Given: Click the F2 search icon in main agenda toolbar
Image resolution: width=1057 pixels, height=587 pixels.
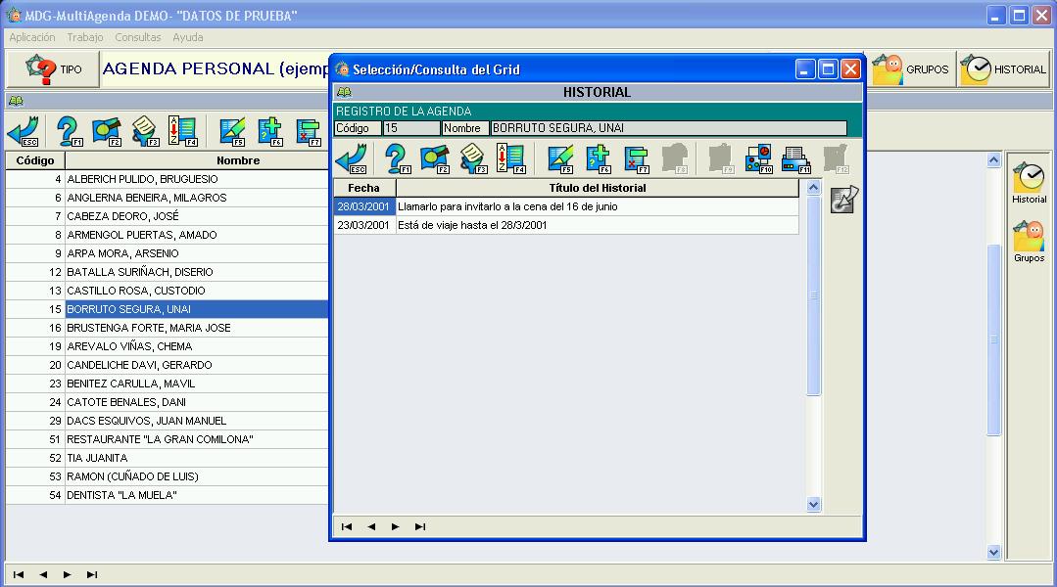Looking at the screenshot, I should [x=107, y=130].
